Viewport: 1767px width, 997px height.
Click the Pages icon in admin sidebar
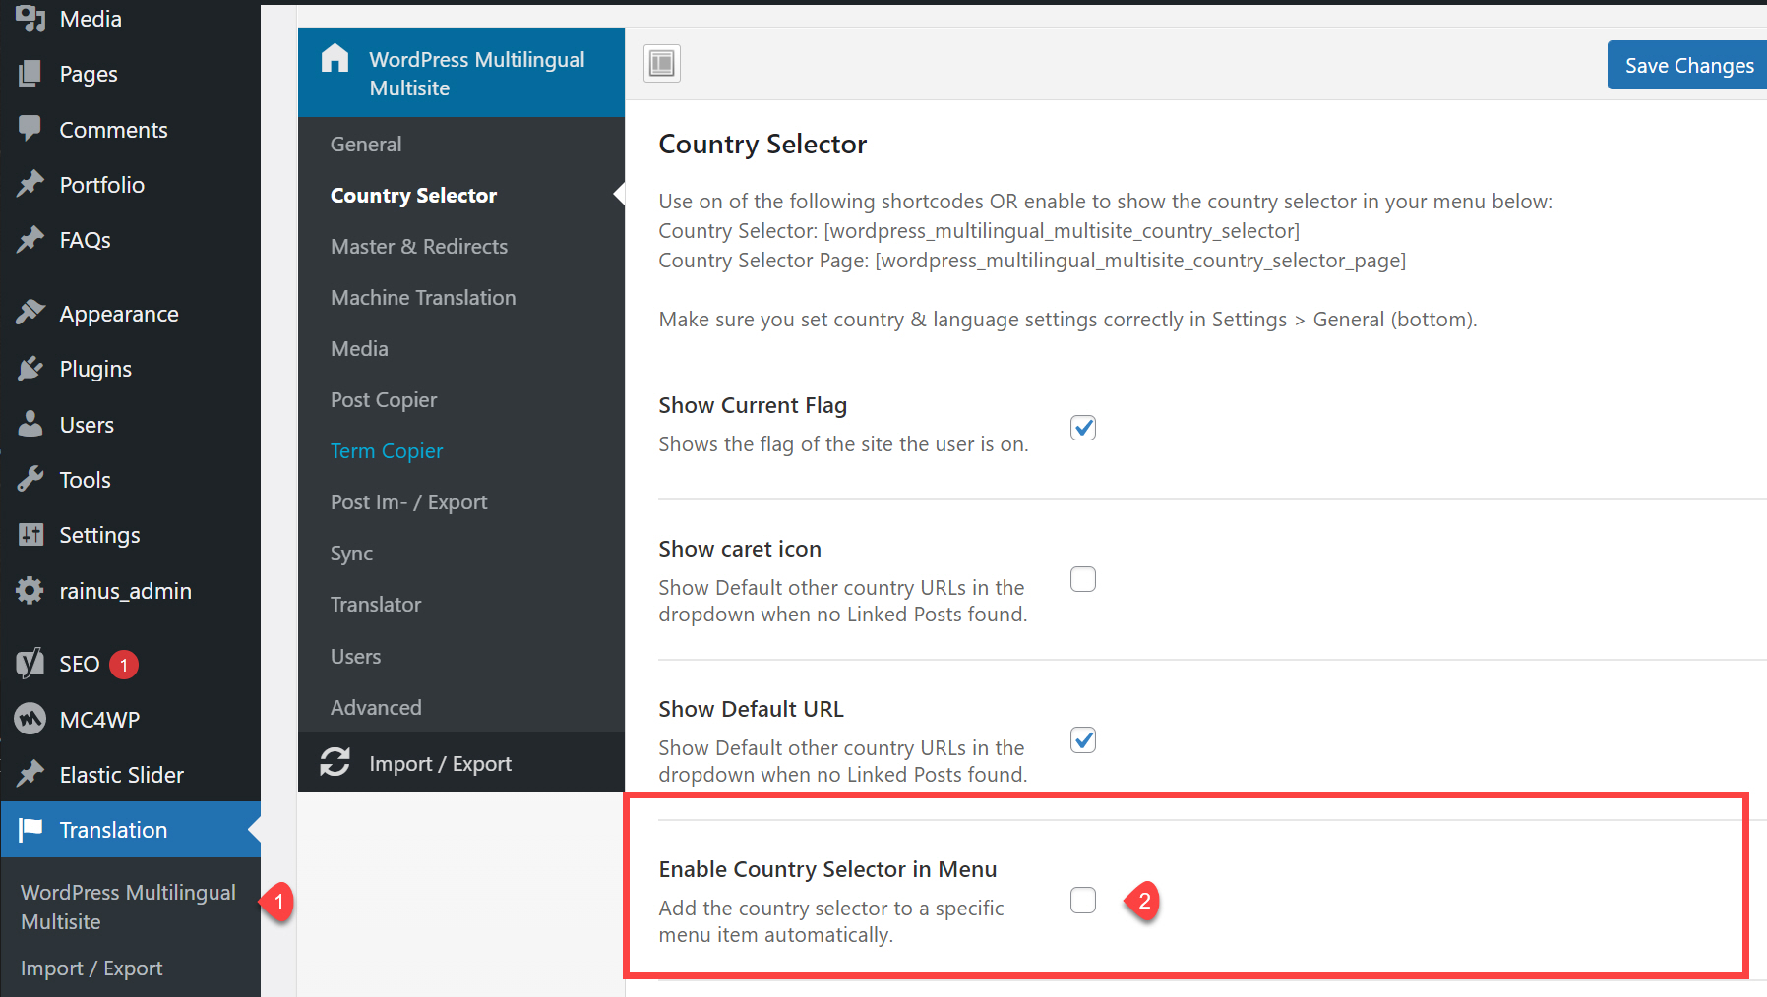point(30,74)
